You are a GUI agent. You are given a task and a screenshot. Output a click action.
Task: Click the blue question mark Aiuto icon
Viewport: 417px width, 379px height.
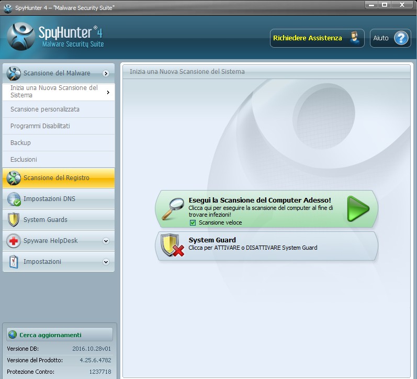pos(401,38)
